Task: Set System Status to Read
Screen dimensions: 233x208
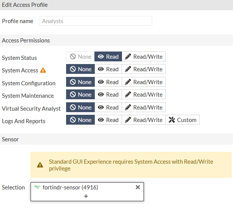Action: pos(108,56)
